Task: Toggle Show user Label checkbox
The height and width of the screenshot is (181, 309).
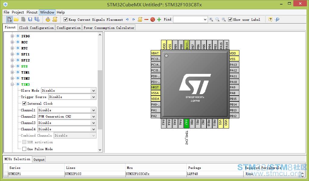Action: pos(230,20)
